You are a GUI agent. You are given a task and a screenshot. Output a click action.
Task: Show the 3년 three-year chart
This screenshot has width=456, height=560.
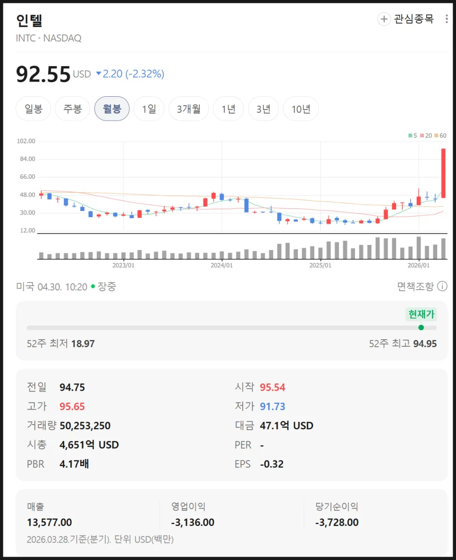263,109
